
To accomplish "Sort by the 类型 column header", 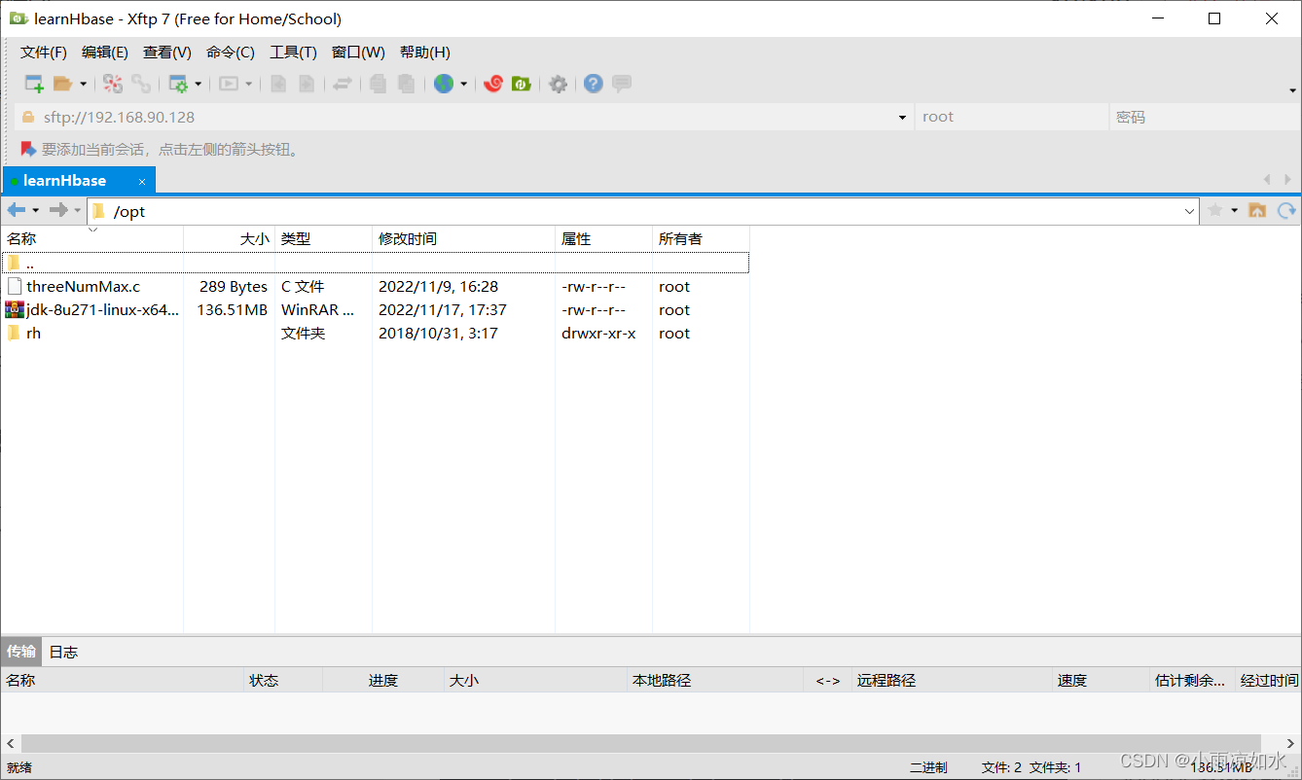I will [x=324, y=238].
